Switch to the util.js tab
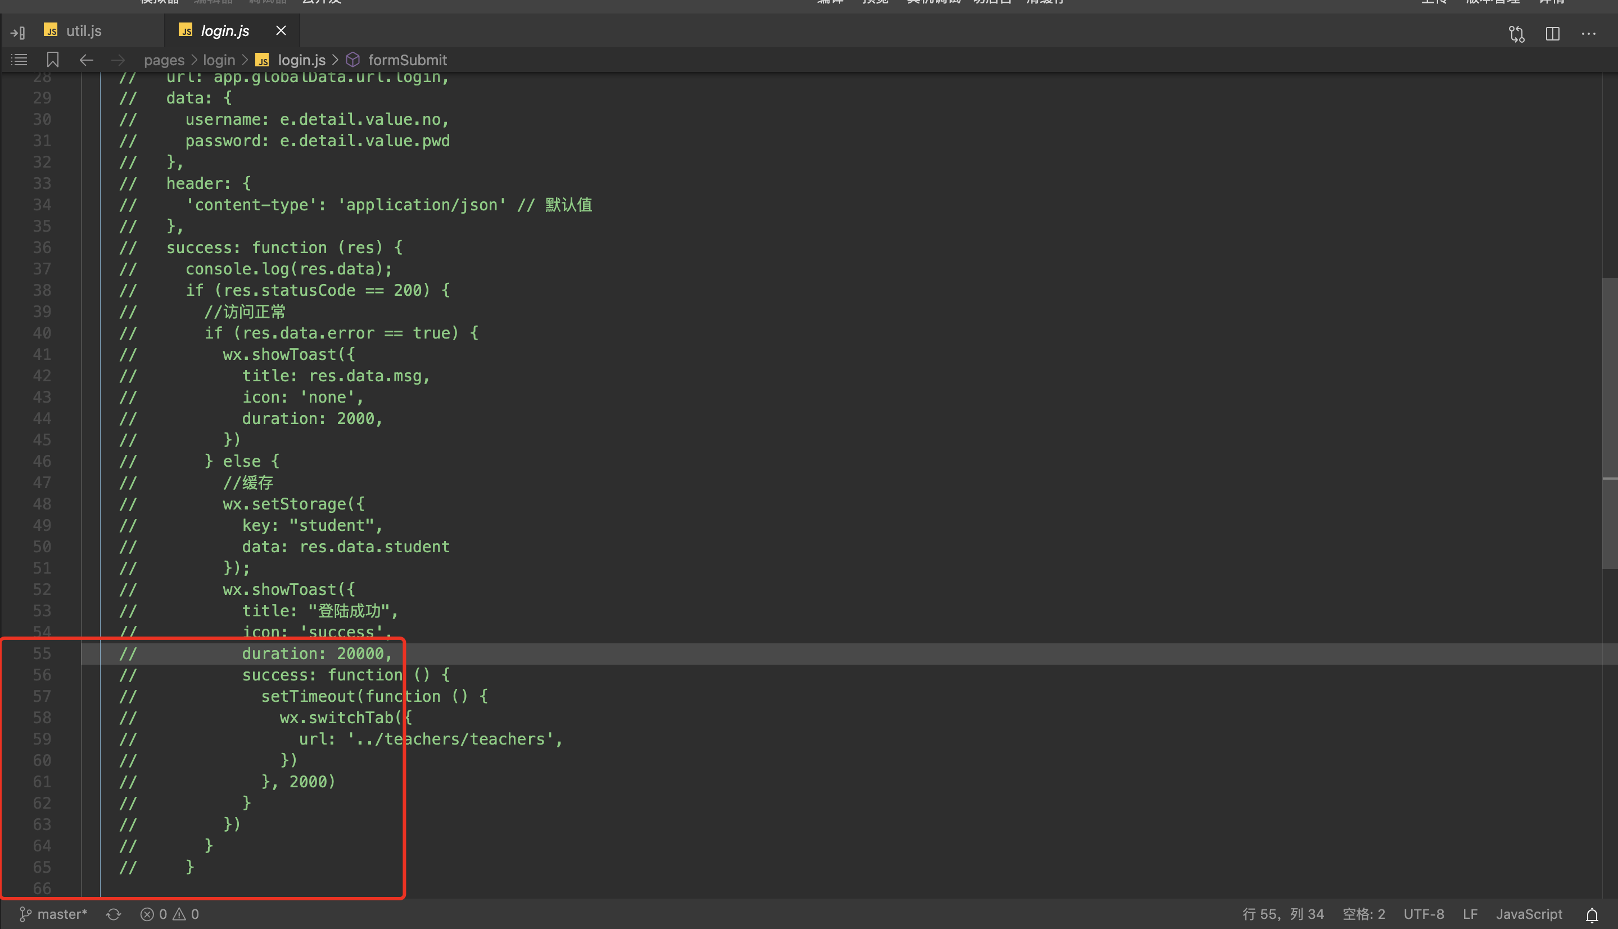The height and width of the screenshot is (929, 1618). pos(84,30)
